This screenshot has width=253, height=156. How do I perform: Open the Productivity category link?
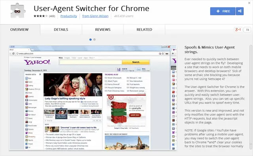click(x=68, y=16)
